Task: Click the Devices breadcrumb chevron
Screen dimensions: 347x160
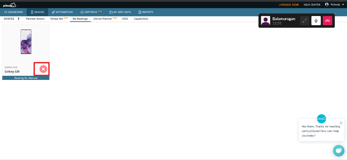Action: [19, 19]
